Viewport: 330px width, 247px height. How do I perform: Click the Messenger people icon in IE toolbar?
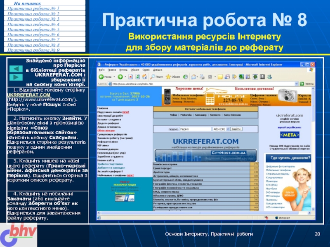(269, 77)
